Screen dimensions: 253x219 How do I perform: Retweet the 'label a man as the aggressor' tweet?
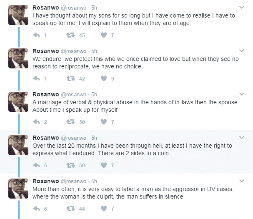(70, 209)
